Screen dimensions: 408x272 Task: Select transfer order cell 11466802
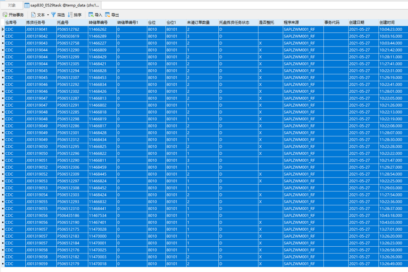(102, 105)
